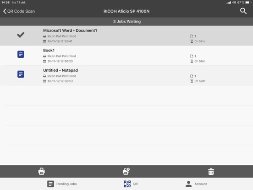Click the printer icon in Untitled - Notepad row
Image resolution: width=253 pixels, height=190 pixels.
44,76
